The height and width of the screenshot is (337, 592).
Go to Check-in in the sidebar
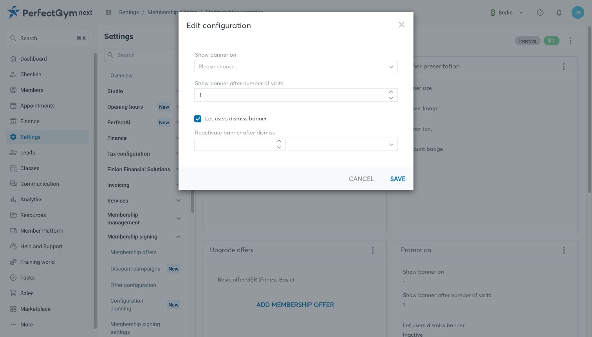pyautogui.click(x=47, y=74)
